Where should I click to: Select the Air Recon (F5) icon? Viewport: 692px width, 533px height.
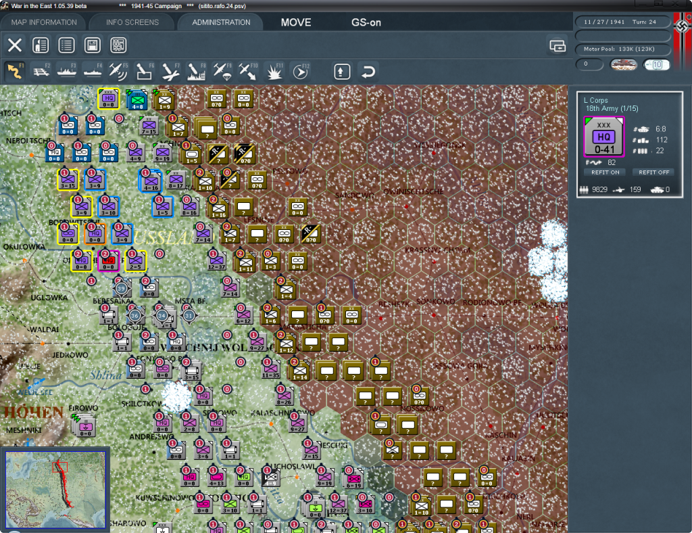(x=118, y=71)
